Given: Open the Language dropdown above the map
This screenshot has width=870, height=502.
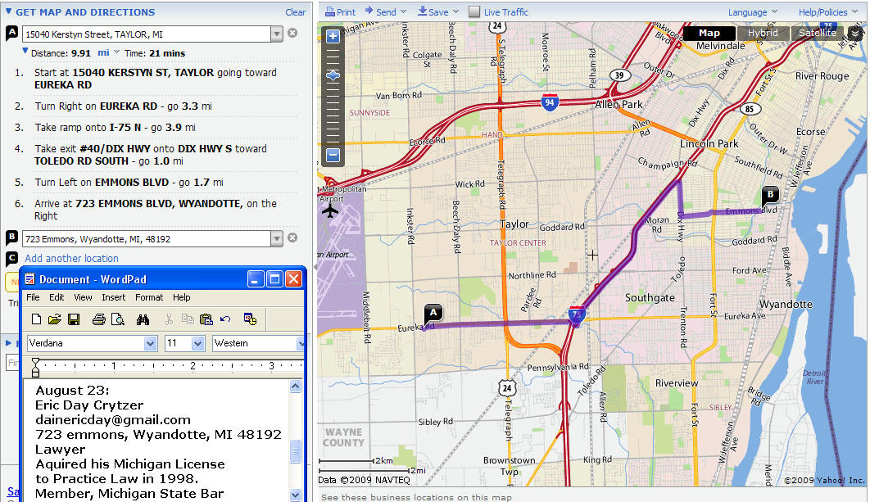Looking at the screenshot, I should (x=752, y=12).
